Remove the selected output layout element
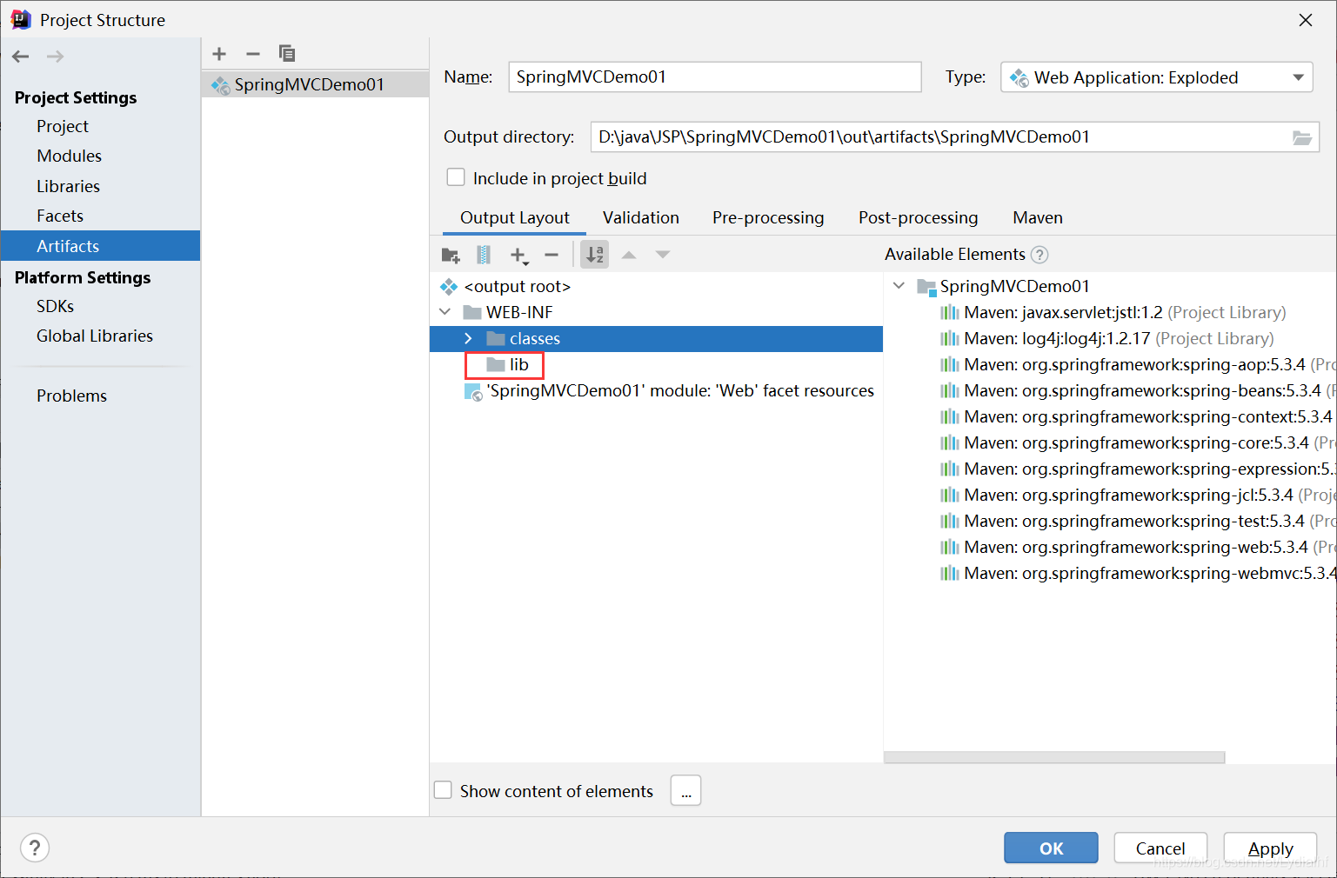This screenshot has height=878, width=1337. coord(552,255)
